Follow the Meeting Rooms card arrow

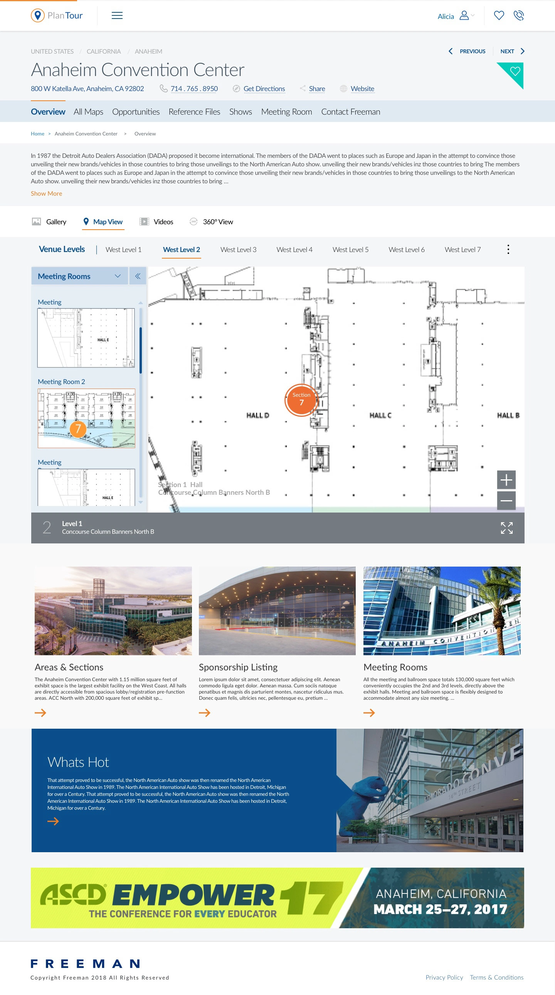tap(369, 712)
